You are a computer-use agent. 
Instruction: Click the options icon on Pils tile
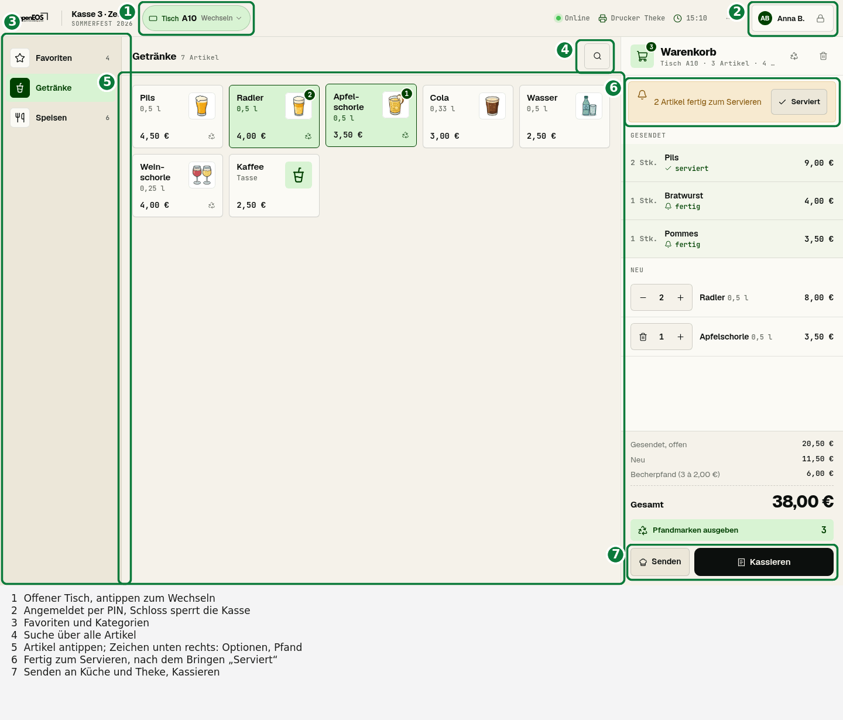click(x=211, y=136)
